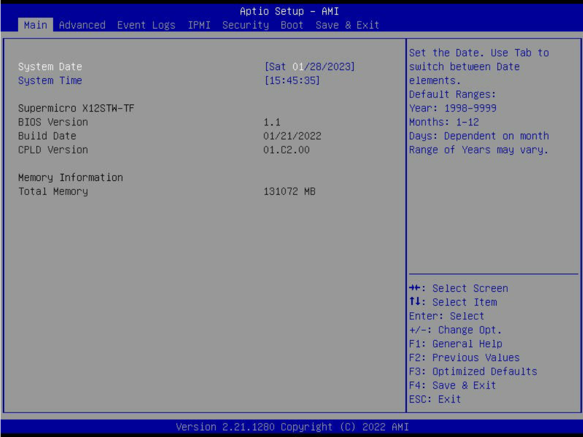Screen dimensions: 583x437
Task: Go to the Event Logs tab
Action: pos(146,25)
